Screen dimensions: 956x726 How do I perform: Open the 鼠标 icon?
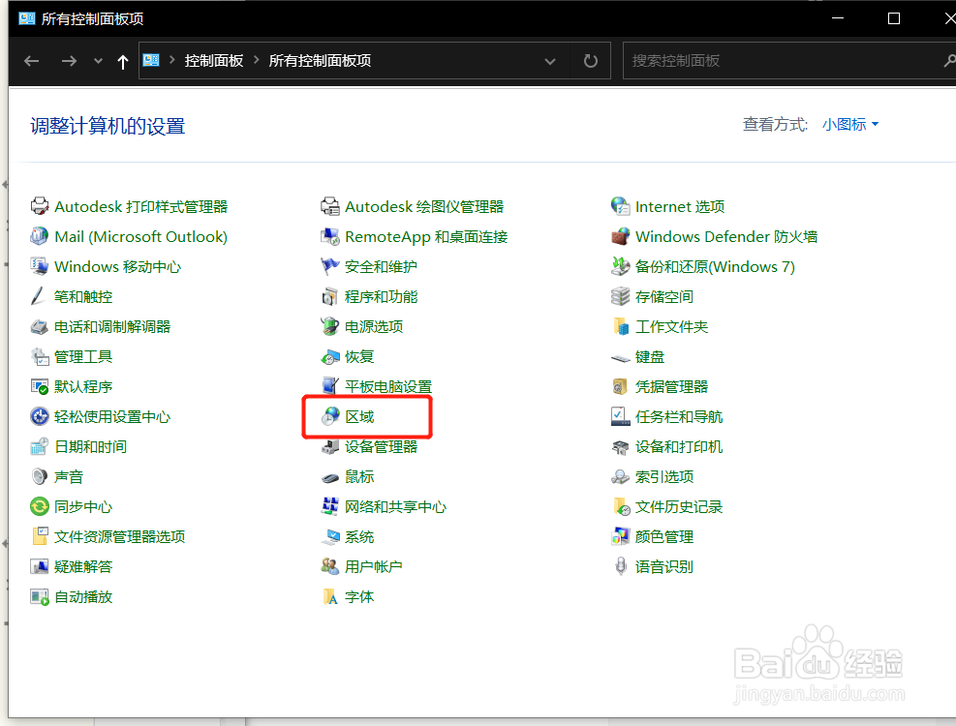click(330, 476)
